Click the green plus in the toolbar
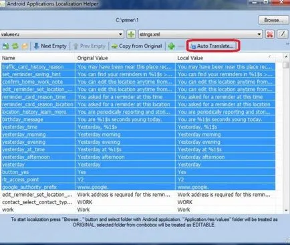This screenshot has width=290, height=245. tap(171, 46)
